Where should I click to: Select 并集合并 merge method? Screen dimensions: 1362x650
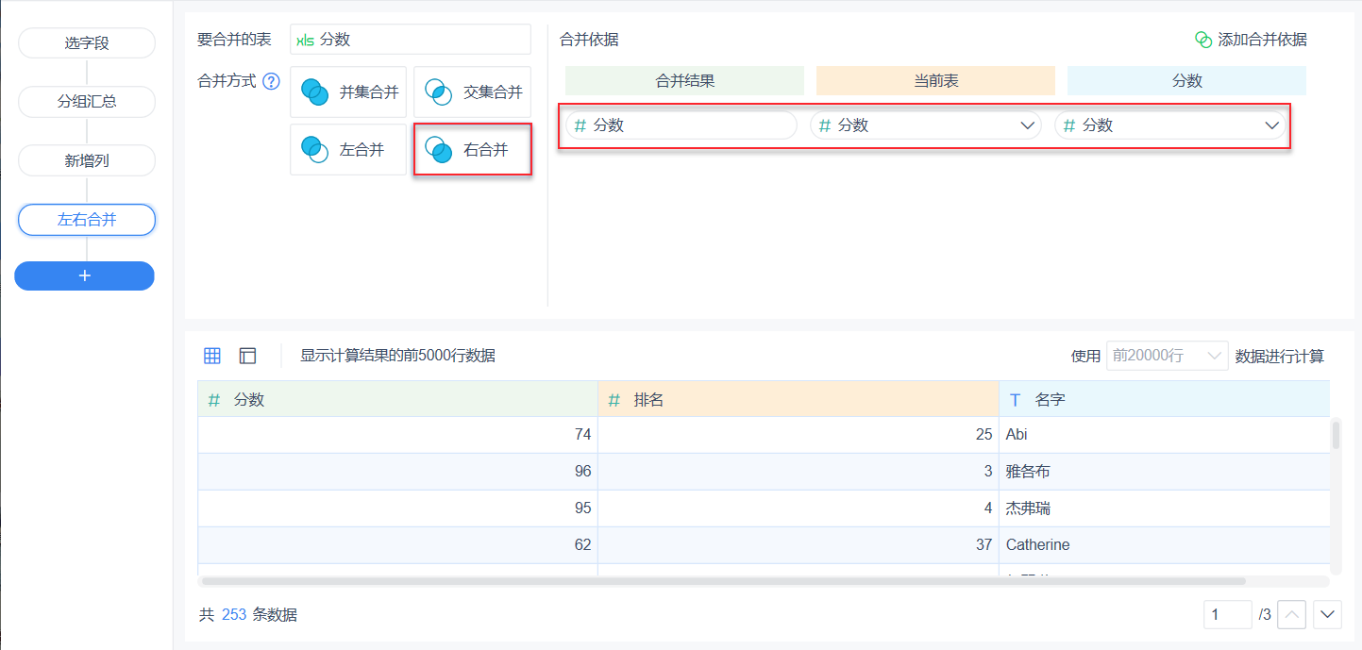coord(348,92)
